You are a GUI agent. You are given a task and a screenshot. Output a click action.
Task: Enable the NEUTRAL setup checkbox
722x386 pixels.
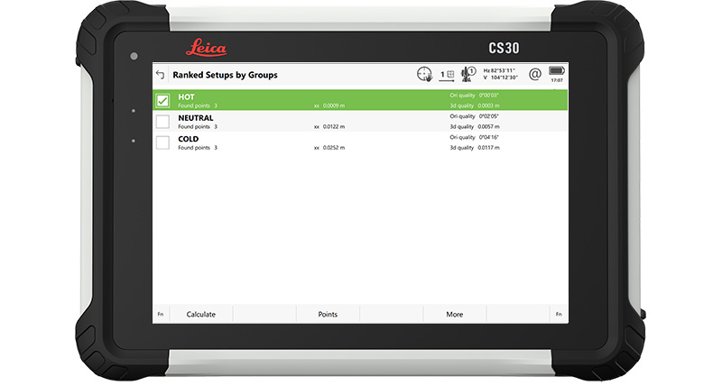coord(162,122)
